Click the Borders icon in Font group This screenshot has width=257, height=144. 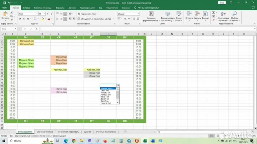[x=35, y=19]
